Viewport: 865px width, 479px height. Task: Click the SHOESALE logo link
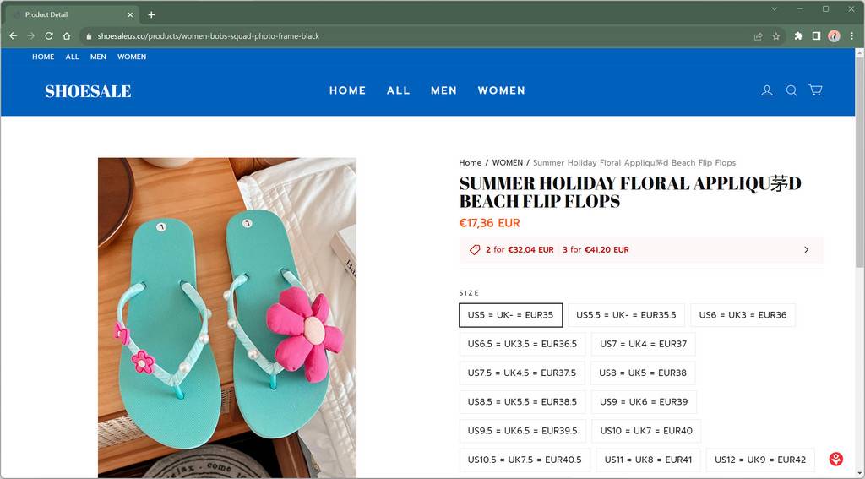tap(88, 91)
